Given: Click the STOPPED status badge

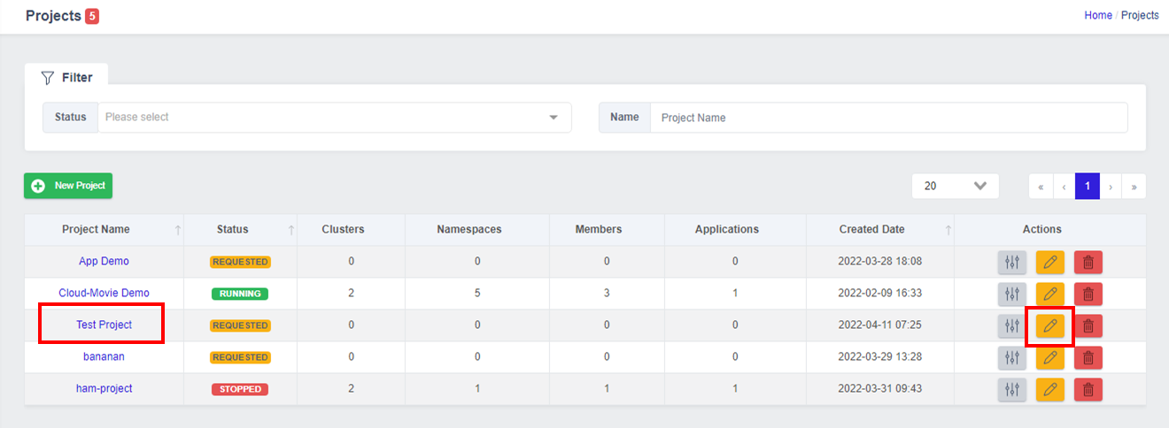Looking at the screenshot, I should pyautogui.click(x=239, y=389).
